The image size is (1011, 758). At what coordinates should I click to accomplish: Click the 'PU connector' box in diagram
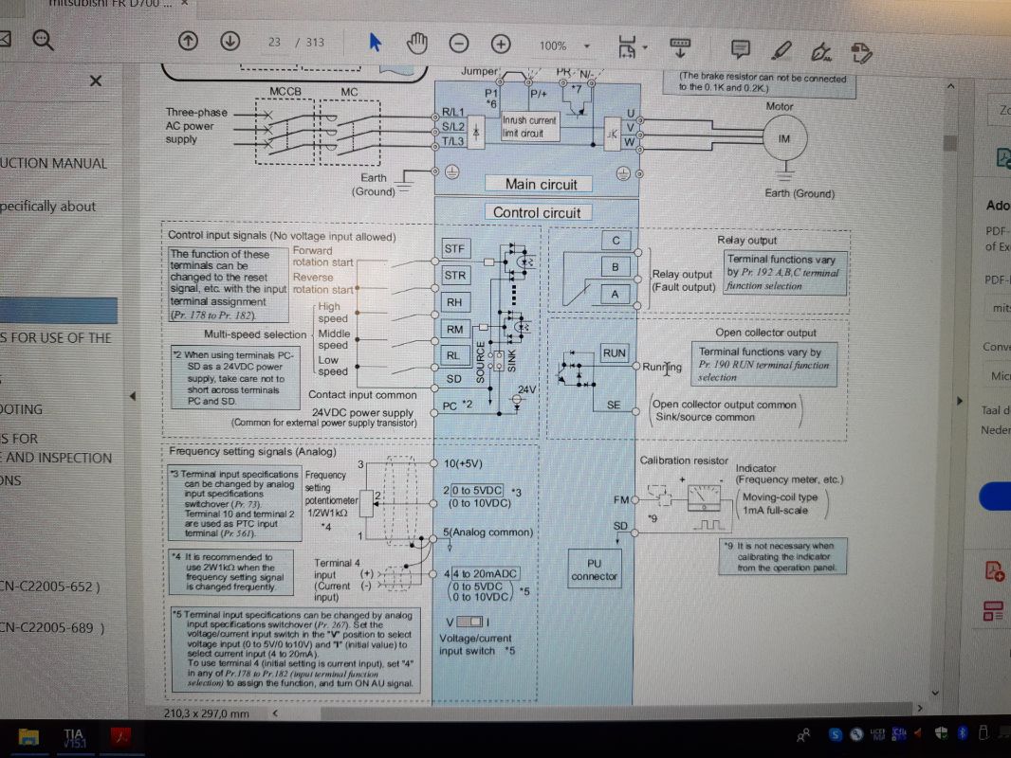(594, 569)
